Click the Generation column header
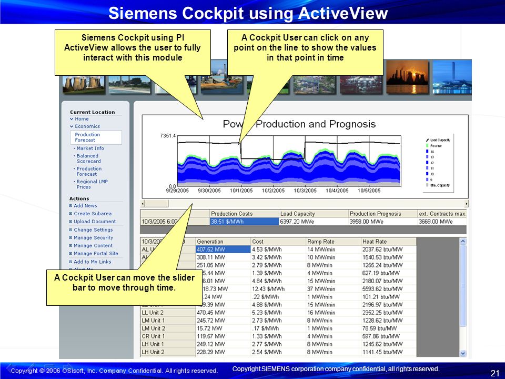Screen dimensions: 505x379 point(223,242)
